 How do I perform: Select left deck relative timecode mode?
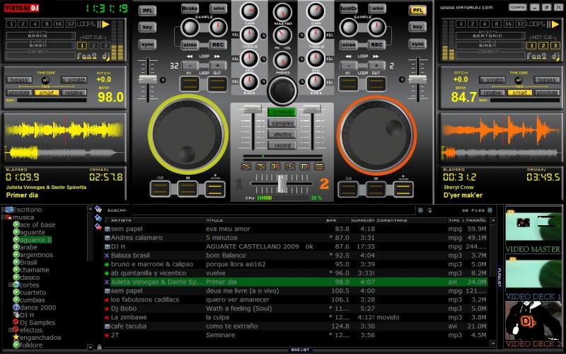(74, 93)
